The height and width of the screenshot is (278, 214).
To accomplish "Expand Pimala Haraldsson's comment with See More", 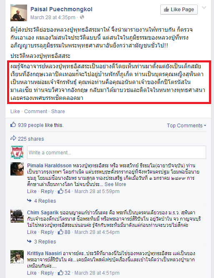I will [x=115, y=184].
